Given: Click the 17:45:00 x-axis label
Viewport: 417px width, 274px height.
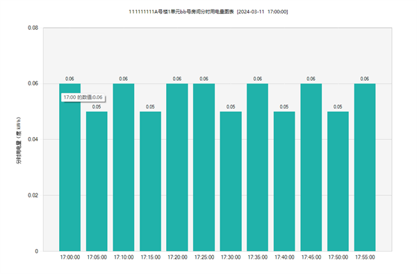Looking at the screenshot, I should point(311,257).
